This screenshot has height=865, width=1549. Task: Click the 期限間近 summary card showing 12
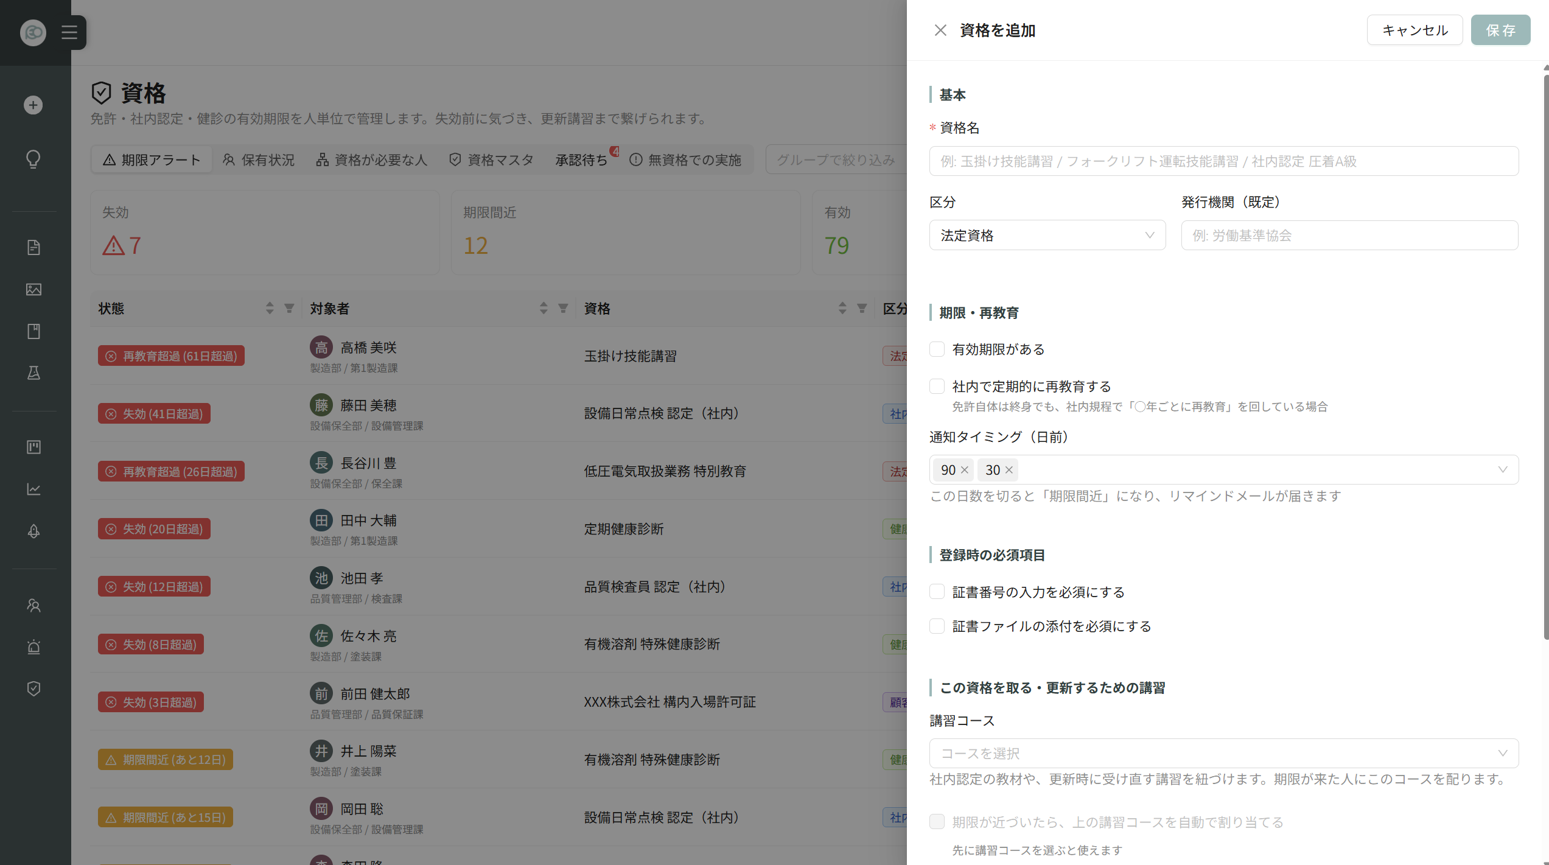(626, 232)
